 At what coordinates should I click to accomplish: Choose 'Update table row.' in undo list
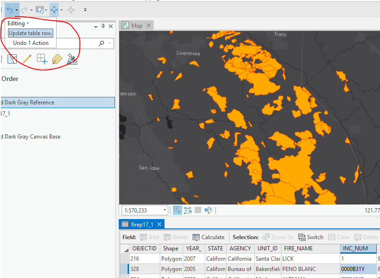(x=30, y=33)
